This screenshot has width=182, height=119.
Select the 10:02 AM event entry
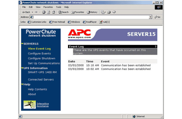(x=109, y=69)
